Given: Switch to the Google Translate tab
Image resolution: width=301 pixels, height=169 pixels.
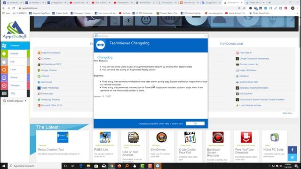Looking at the screenshot, I should pos(211,3).
